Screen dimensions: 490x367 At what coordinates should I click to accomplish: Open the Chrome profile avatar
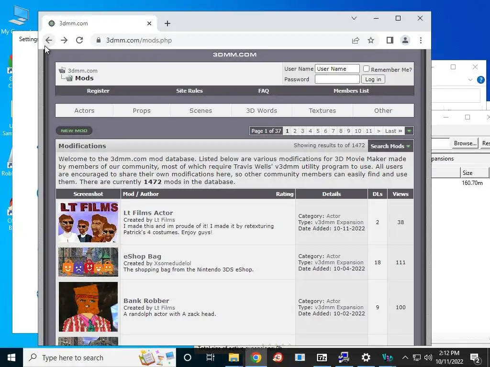[x=405, y=40]
